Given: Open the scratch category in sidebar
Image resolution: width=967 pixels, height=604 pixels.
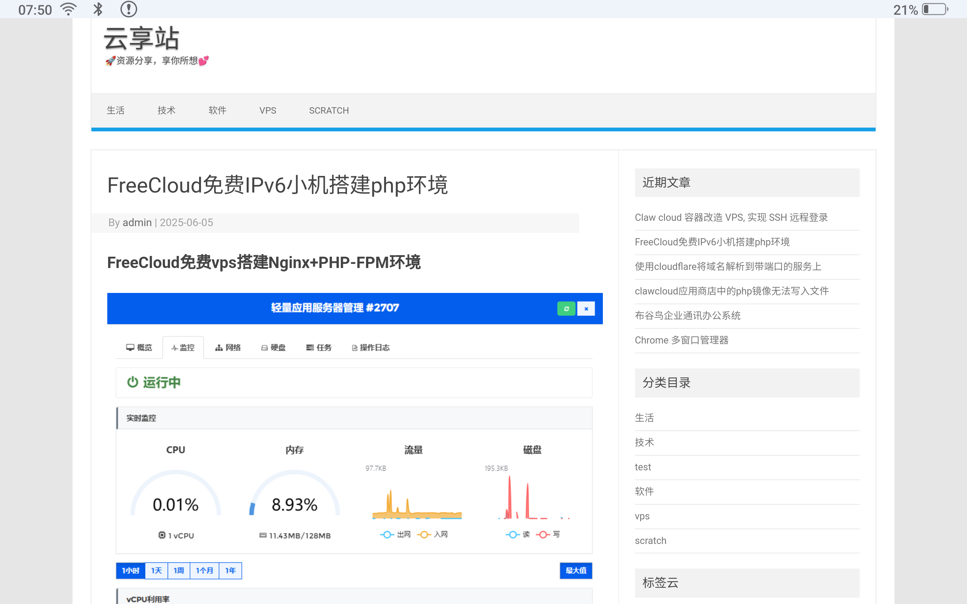Looking at the screenshot, I should [x=650, y=541].
